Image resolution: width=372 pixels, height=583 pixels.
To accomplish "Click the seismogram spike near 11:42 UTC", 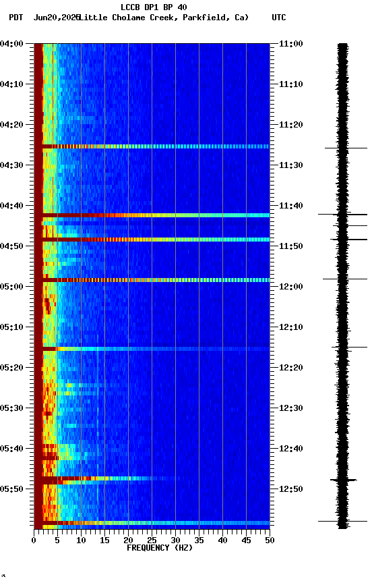I will 342,215.
